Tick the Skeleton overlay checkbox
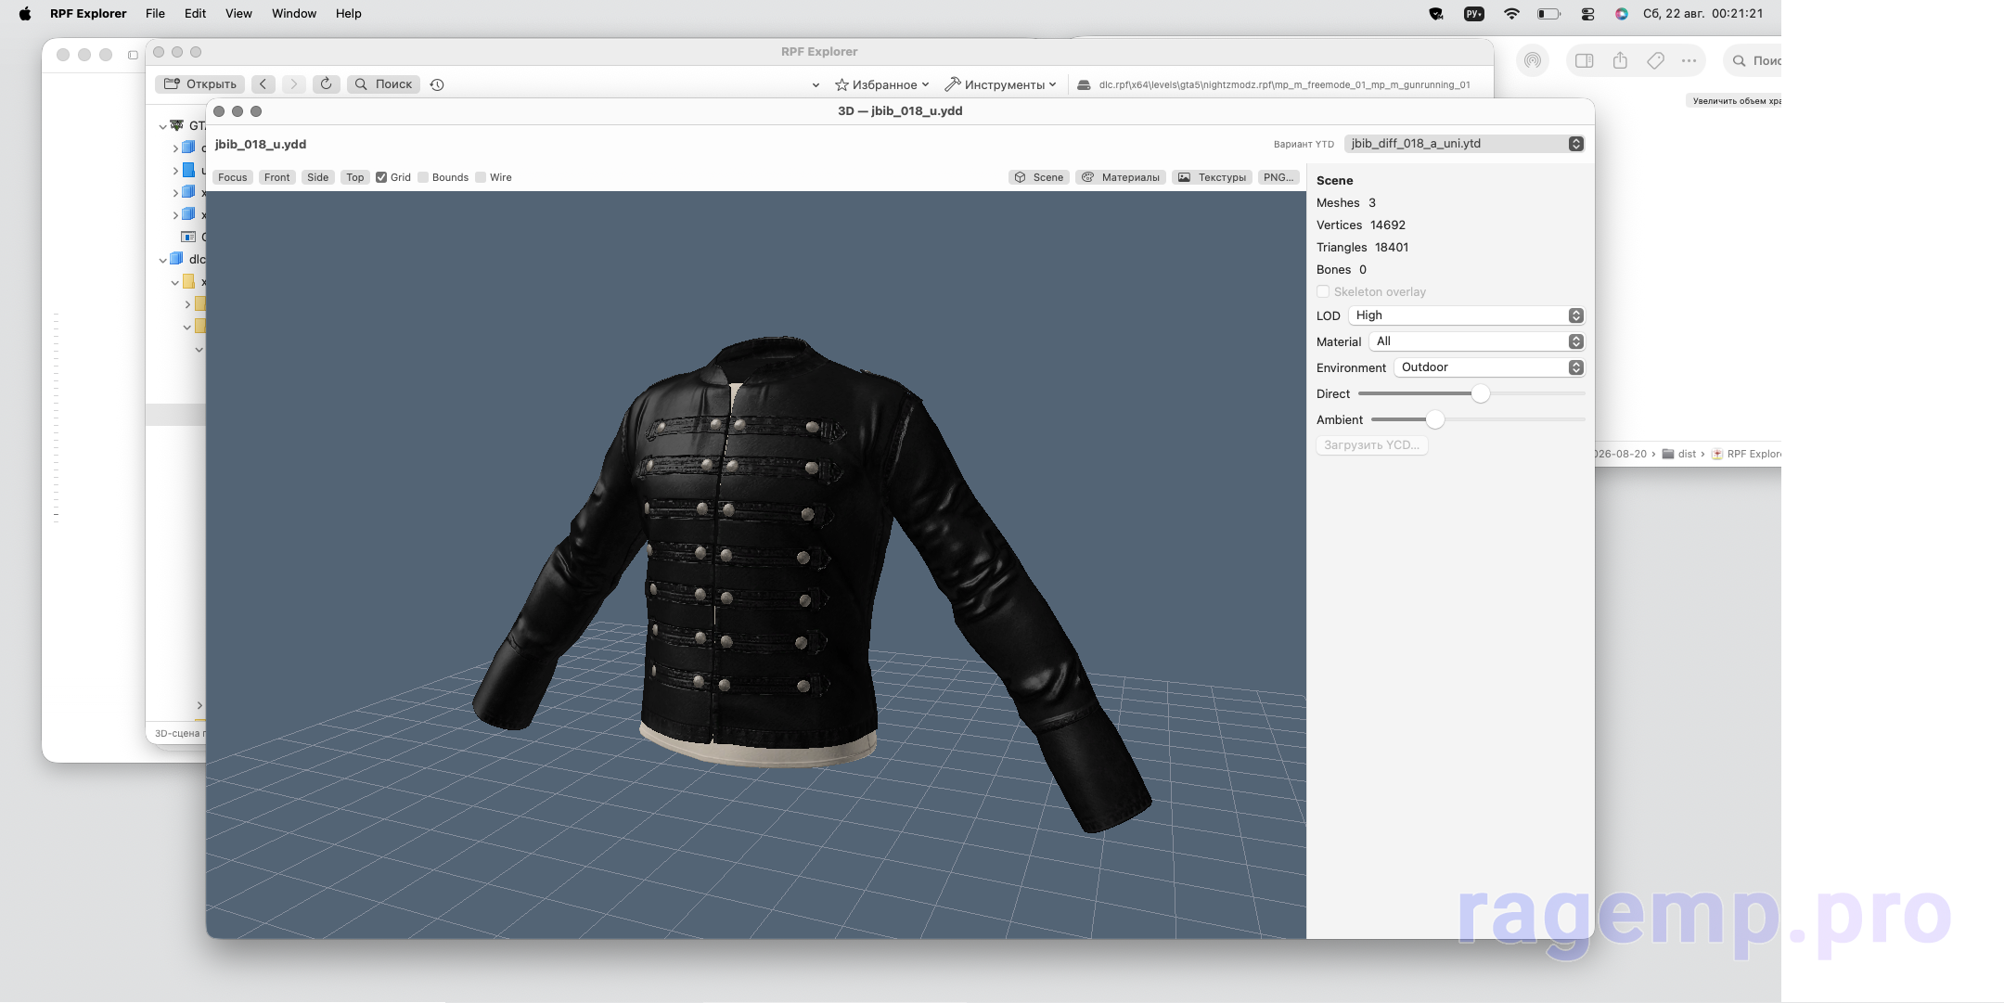 point(1323,291)
